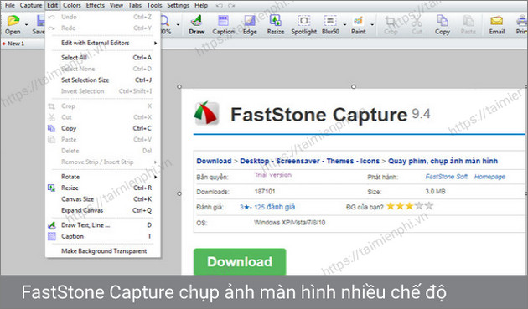
Task: Expand the Paint dropdown arrow
Action: [372, 25]
